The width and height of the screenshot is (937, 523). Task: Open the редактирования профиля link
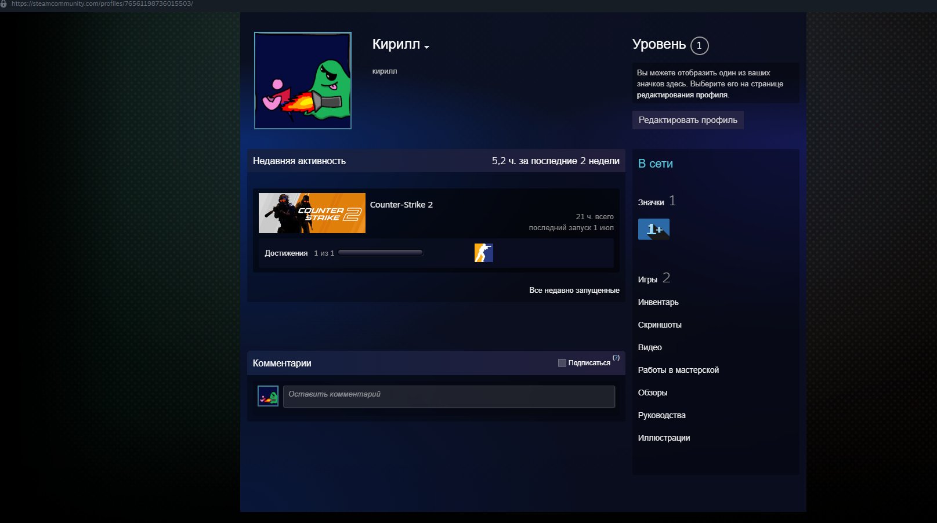pos(682,95)
